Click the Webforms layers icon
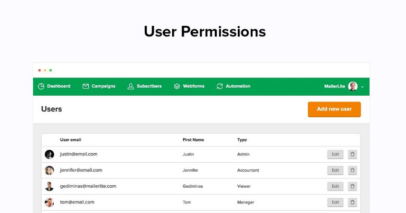This screenshot has width=406, height=213. pos(177,86)
